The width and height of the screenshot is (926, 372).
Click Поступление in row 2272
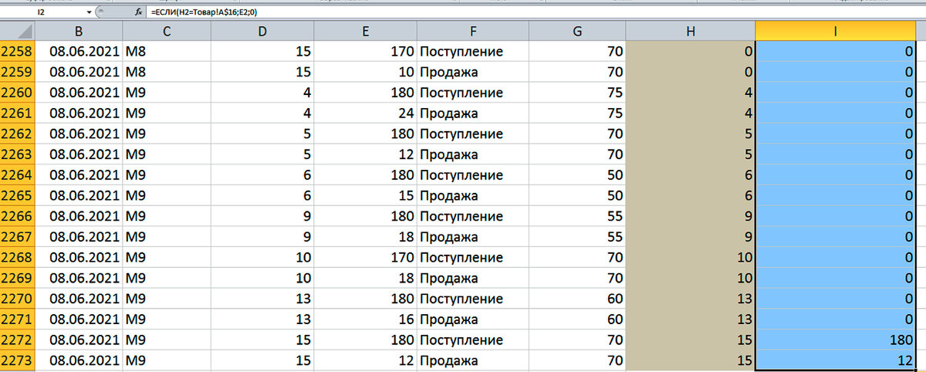pos(461,340)
